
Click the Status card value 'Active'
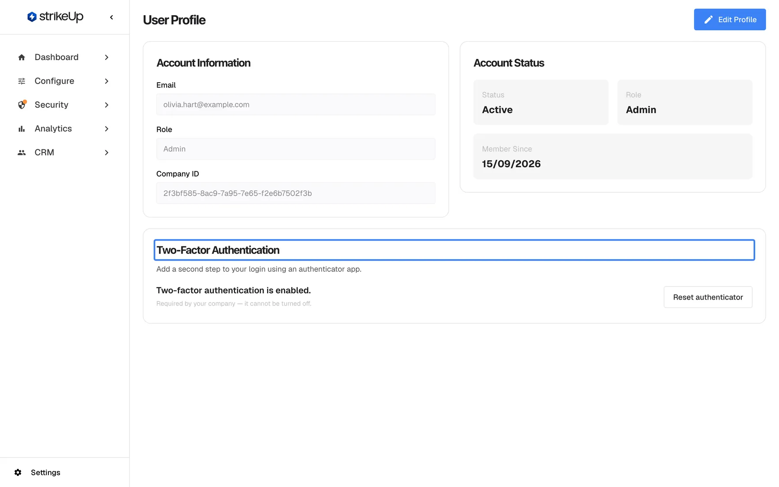point(497,110)
